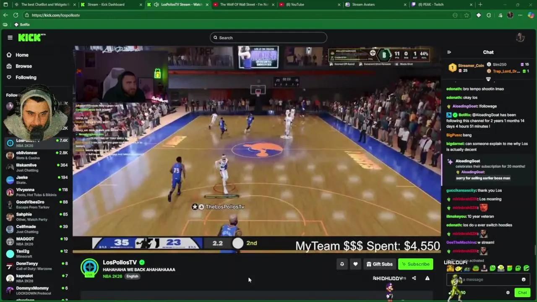Image resolution: width=537 pixels, height=302 pixels.
Task: Click the English language tag
Action: pyautogui.click(x=132, y=276)
